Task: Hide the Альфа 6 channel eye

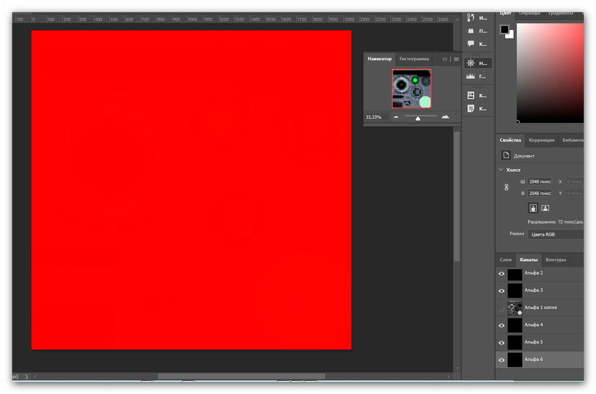Action: coord(501,360)
